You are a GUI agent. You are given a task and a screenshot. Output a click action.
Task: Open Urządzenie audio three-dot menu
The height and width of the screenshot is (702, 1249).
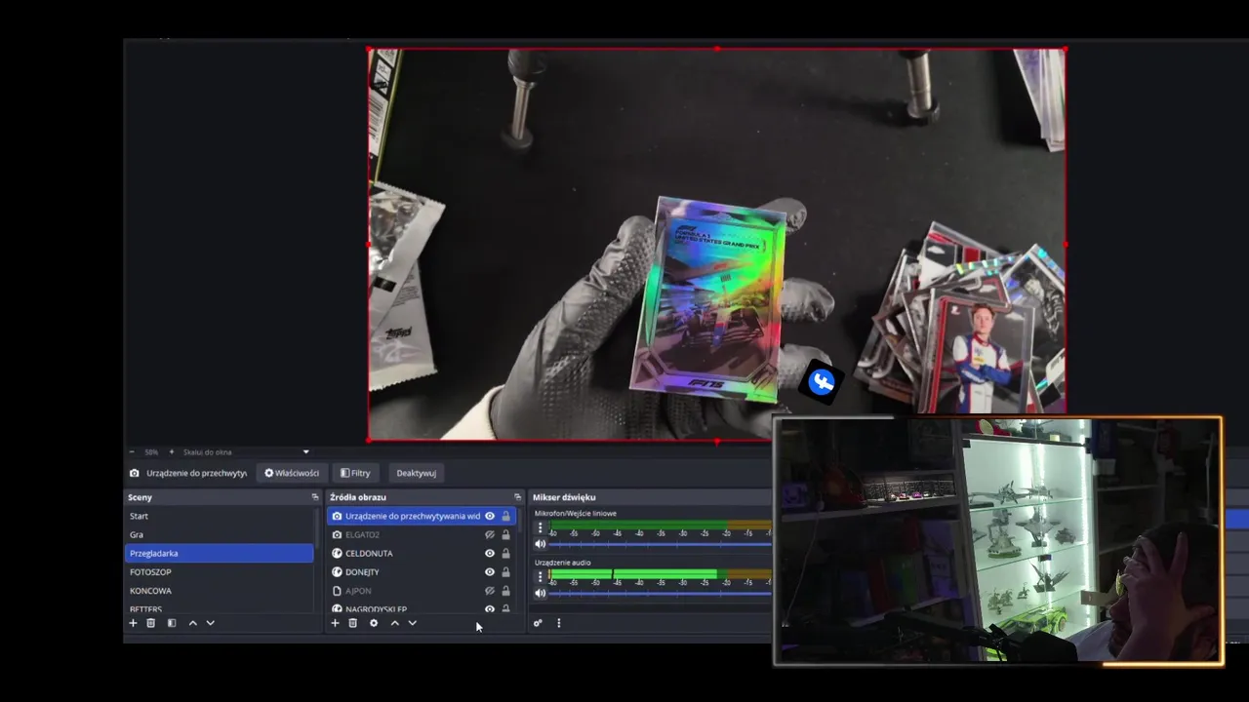(540, 576)
